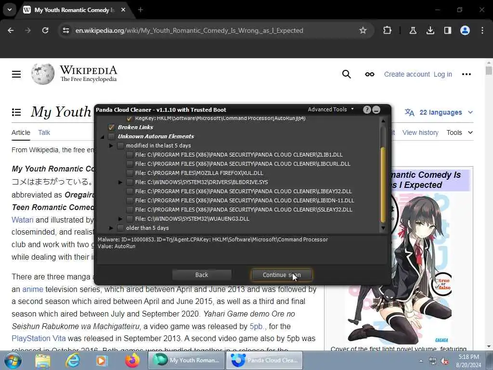Viewport: 493px width, 370px height.
Task: Uncheck the Broken Links checkbox
Action: 111,127
